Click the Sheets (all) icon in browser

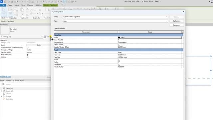(4, 91)
